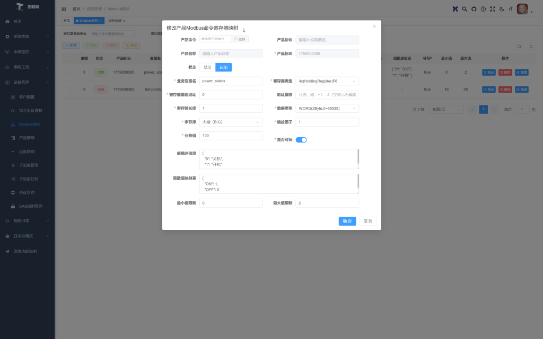Switch to dark mode with moon icon
The width and height of the screenshot is (543, 339).
coord(502,9)
